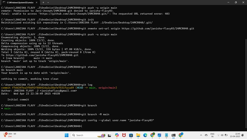Open McAfee from the taskbar

(x=124, y=135)
